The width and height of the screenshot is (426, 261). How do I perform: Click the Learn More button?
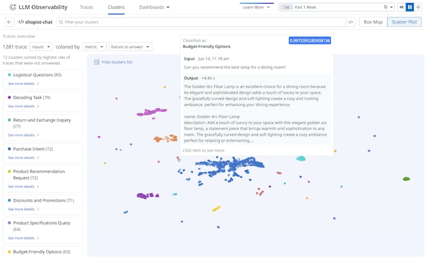pos(256,7)
